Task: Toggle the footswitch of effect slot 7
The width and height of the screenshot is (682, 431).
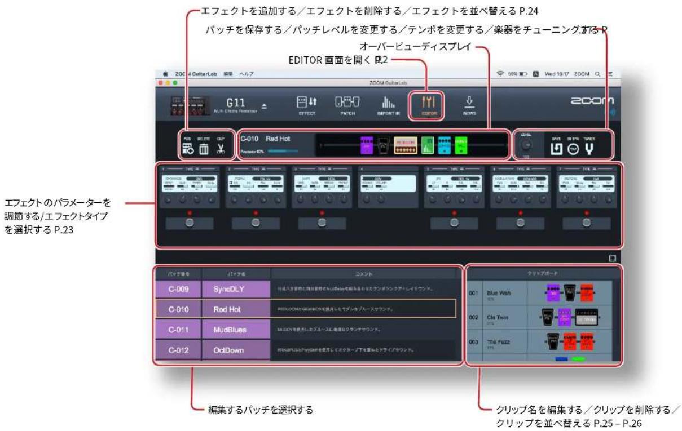Action: point(587,223)
